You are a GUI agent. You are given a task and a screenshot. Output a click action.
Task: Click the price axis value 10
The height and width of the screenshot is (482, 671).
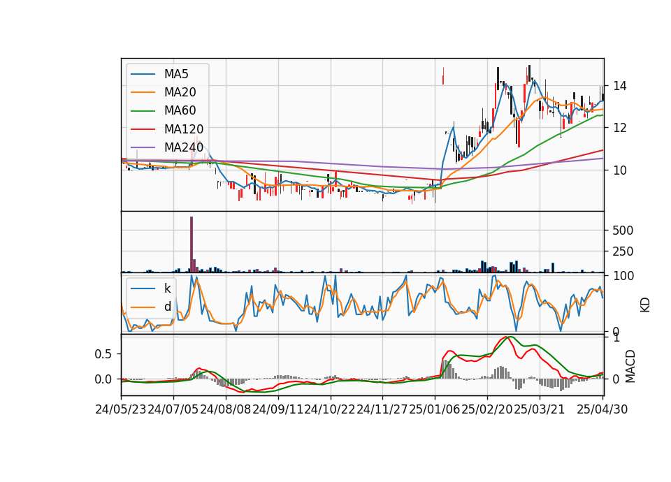620,170
